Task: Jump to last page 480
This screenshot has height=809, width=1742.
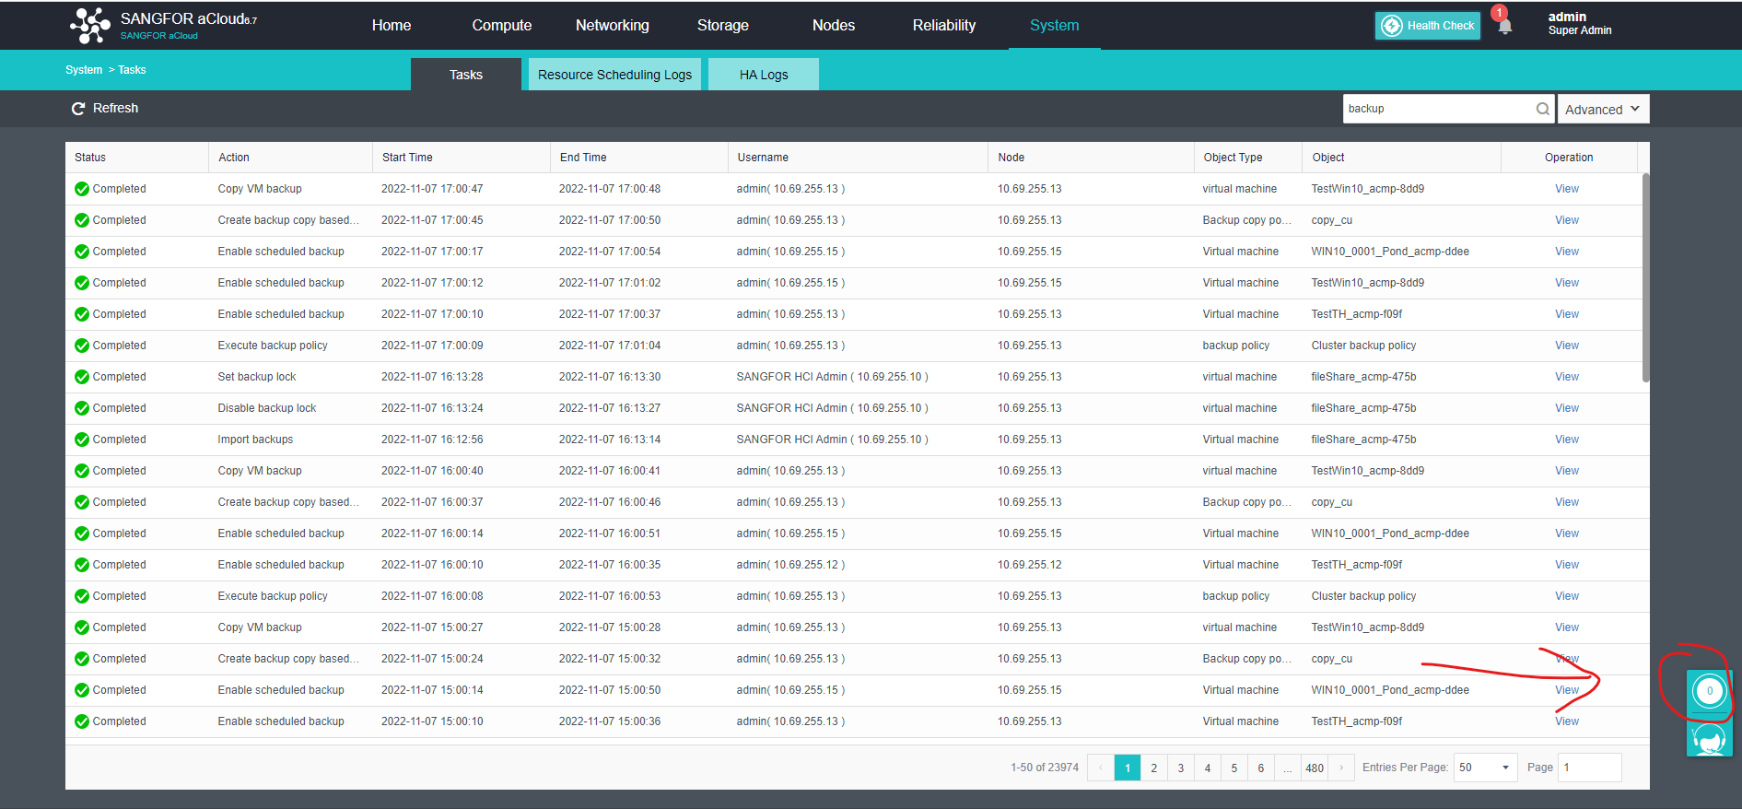Action: (x=1315, y=768)
